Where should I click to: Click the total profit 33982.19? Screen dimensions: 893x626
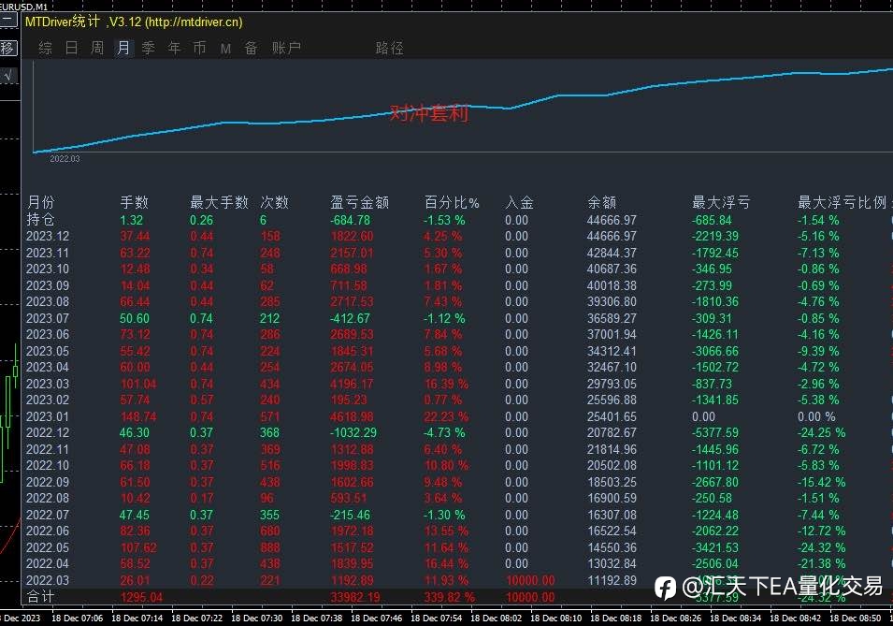point(357,598)
